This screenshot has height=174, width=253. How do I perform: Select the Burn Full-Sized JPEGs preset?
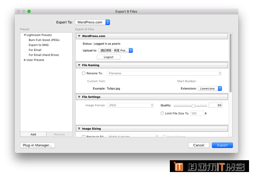tap(44, 40)
